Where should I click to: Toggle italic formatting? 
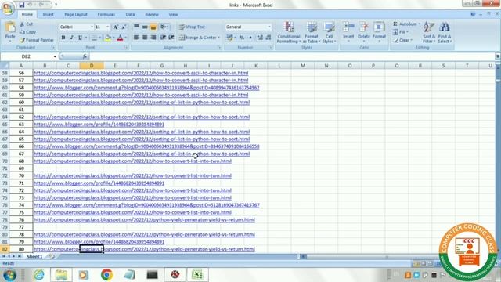click(71, 38)
